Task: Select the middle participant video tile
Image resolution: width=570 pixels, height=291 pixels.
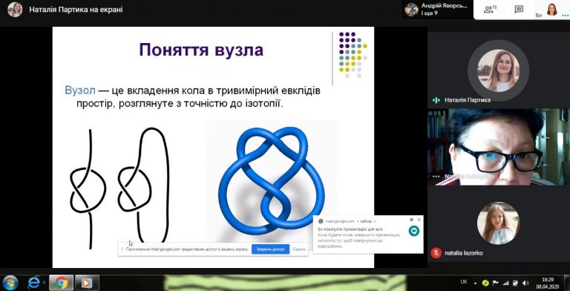Action: (499, 147)
